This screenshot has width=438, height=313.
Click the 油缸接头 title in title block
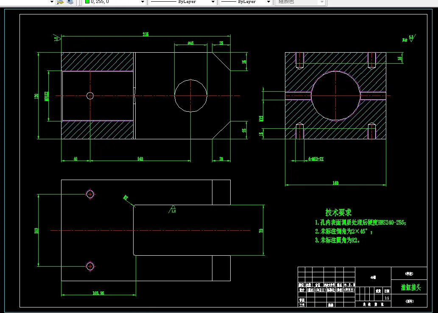411,287
